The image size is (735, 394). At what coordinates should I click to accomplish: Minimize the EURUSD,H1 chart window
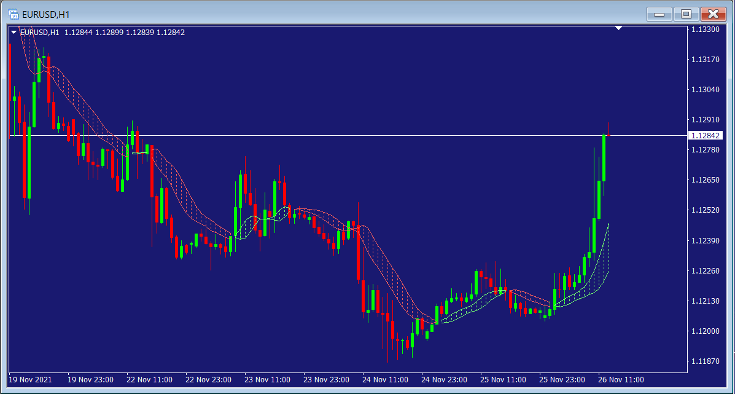tap(660, 14)
